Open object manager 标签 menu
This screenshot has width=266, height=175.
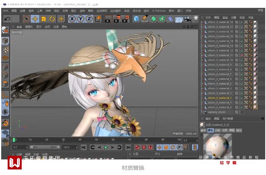pos(242,17)
